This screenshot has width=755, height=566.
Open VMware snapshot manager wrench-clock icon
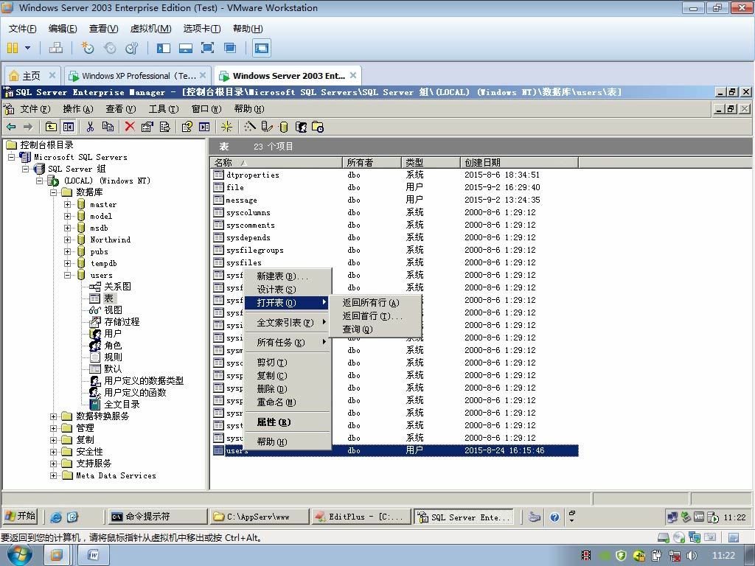tap(131, 48)
